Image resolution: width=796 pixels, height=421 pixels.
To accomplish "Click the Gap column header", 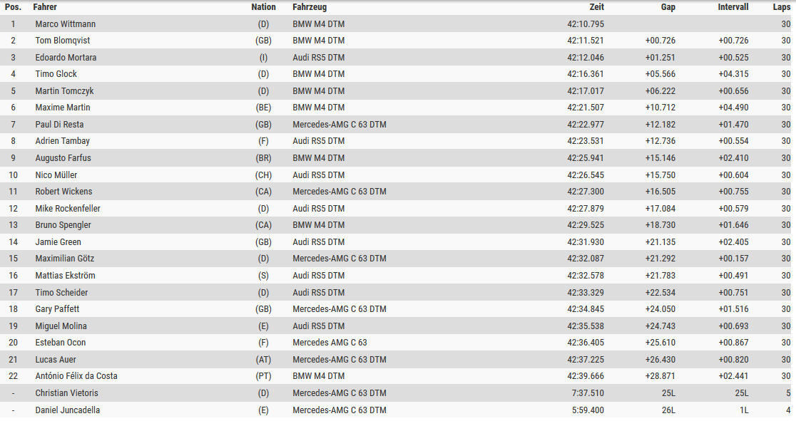I will tap(668, 7).
